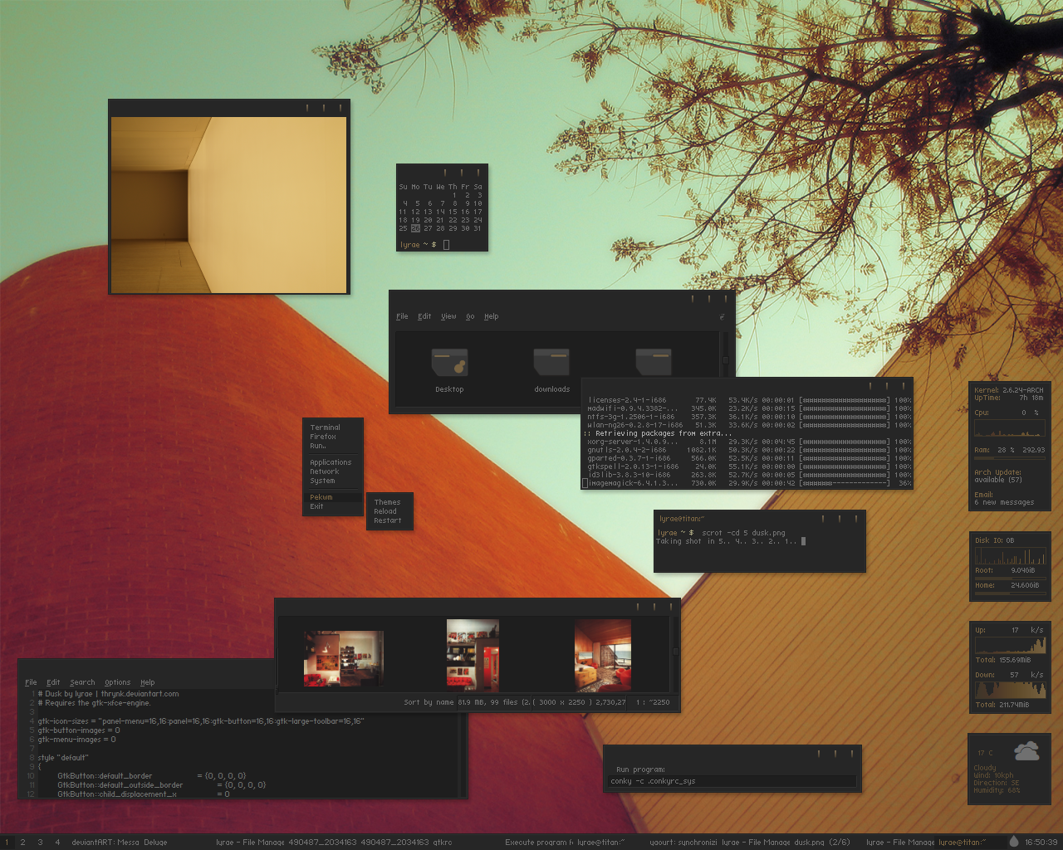
Task: Expand the Applications submenu
Action: [332, 462]
